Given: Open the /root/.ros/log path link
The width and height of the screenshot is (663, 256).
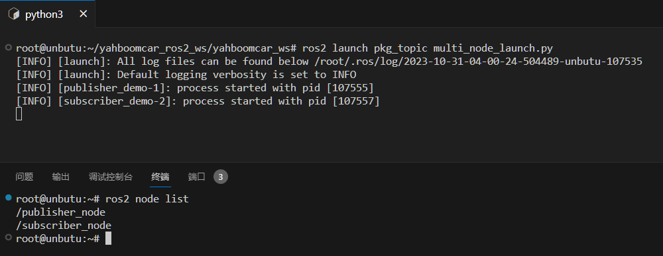Looking at the screenshot, I should click(478, 62).
